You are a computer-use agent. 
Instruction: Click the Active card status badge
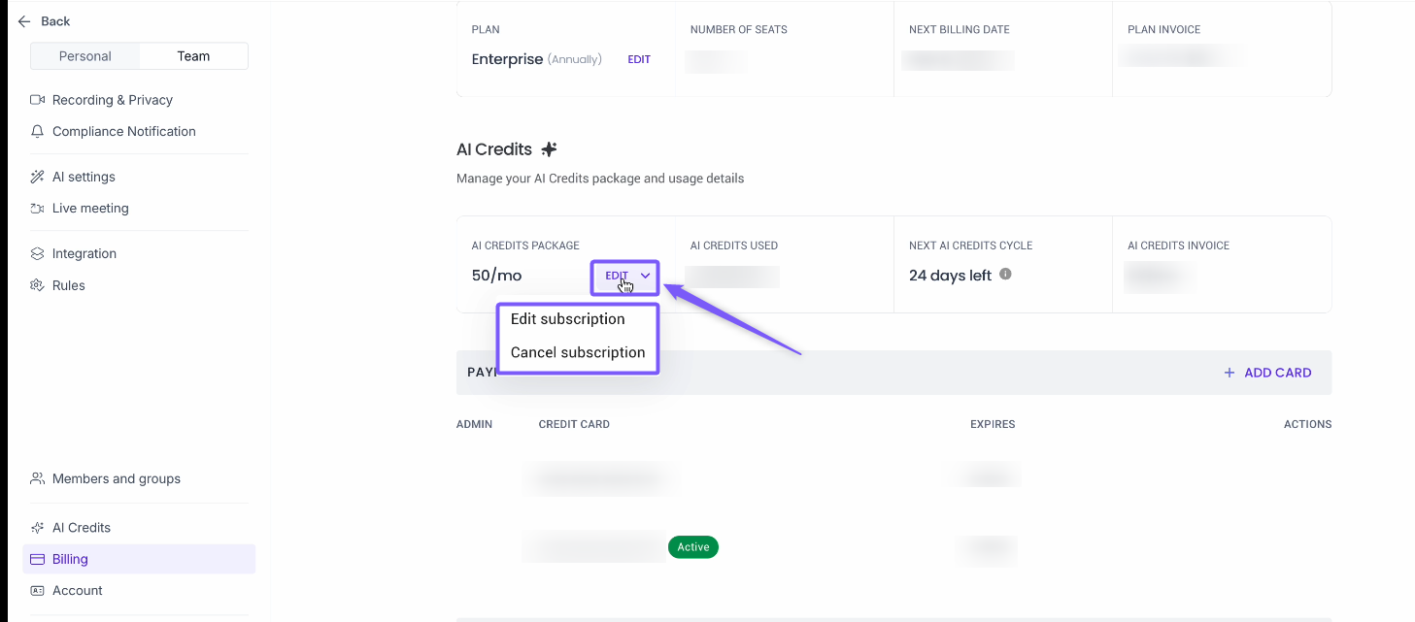[x=693, y=547]
